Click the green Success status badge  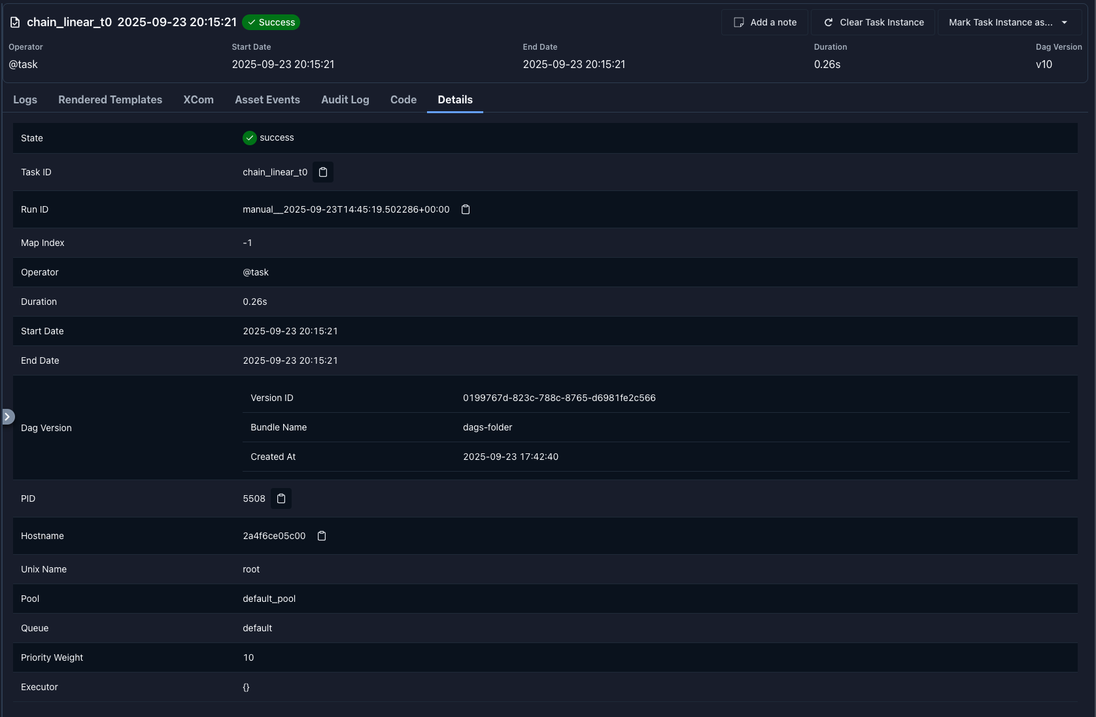pos(271,22)
